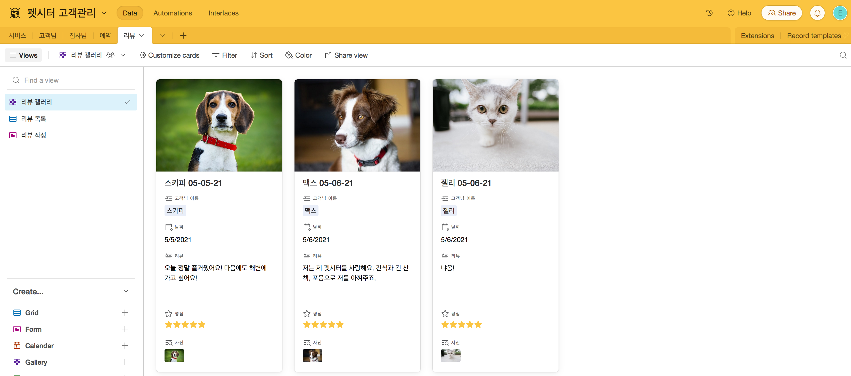Click the plus next to Calendar
Screen dimensions: 851x376
[x=125, y=346]
